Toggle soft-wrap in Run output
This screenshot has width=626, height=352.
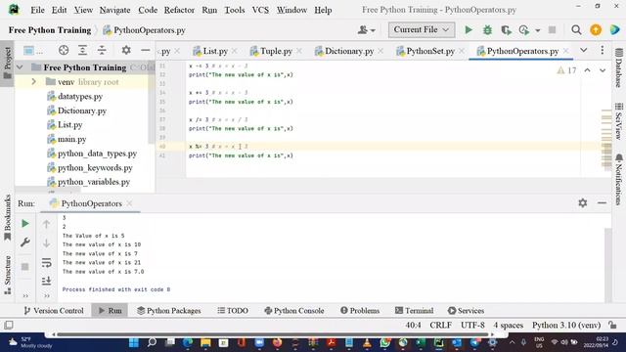46,263
